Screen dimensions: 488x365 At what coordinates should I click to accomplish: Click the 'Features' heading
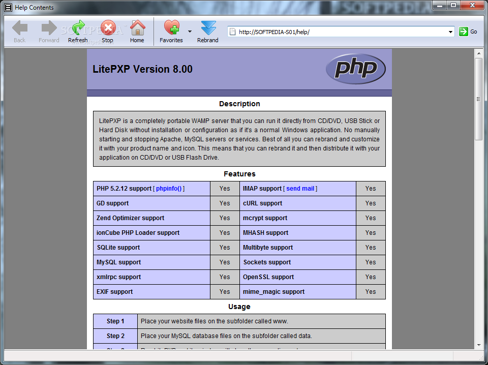point(239,174)
